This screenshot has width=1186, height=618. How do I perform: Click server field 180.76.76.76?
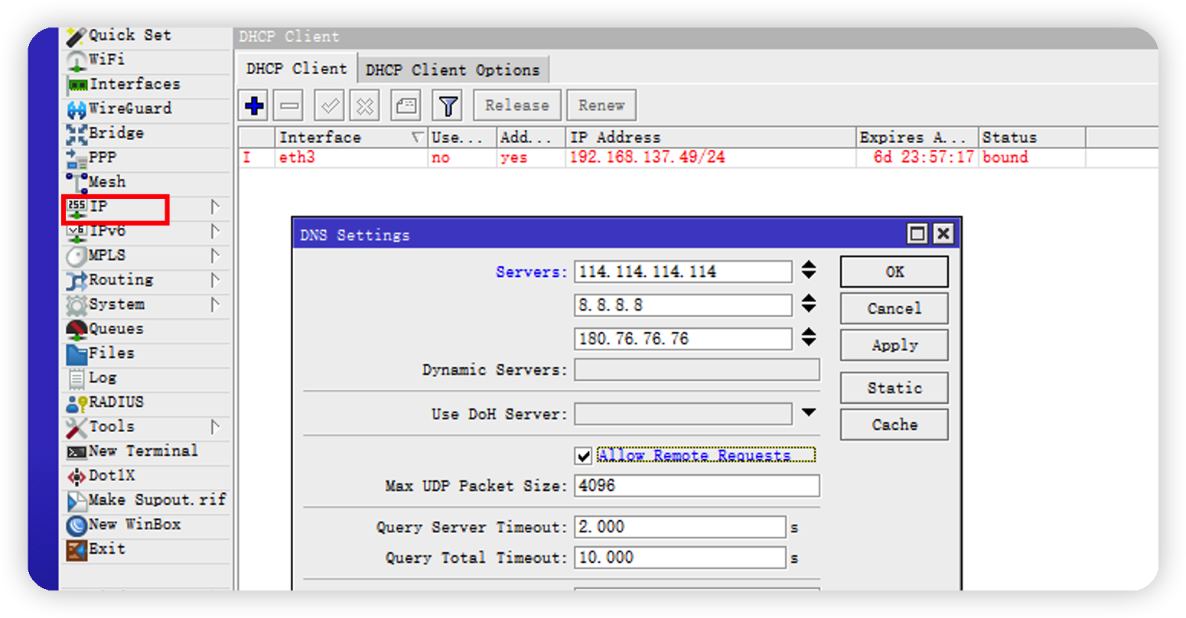(x=683, y=339)
